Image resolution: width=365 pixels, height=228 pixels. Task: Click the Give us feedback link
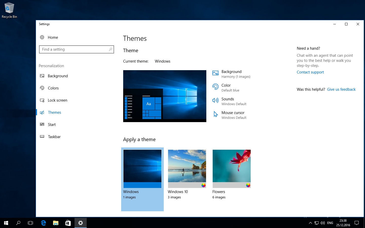pos(341,89)
